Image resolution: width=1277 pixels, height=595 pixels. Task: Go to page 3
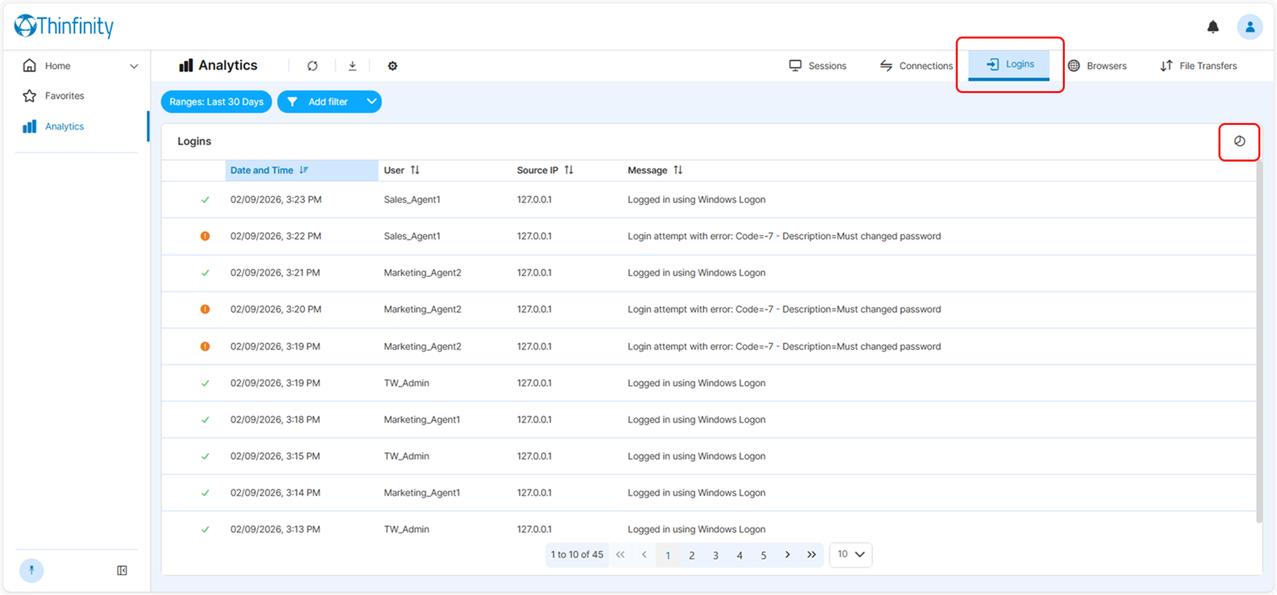coord(716,554)
